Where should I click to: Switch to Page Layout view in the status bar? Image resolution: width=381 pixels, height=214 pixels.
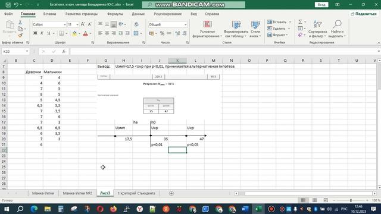coord(314,200)
